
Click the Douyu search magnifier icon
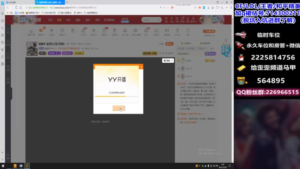159,20
